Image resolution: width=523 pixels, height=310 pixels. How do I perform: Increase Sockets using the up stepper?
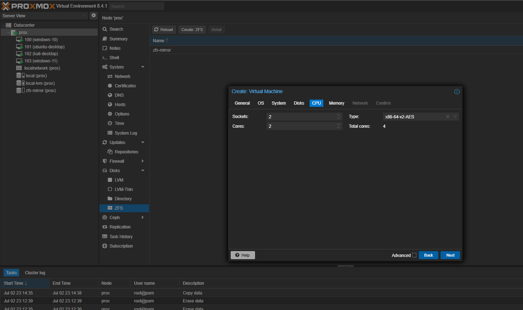click(x=339, y=115)
